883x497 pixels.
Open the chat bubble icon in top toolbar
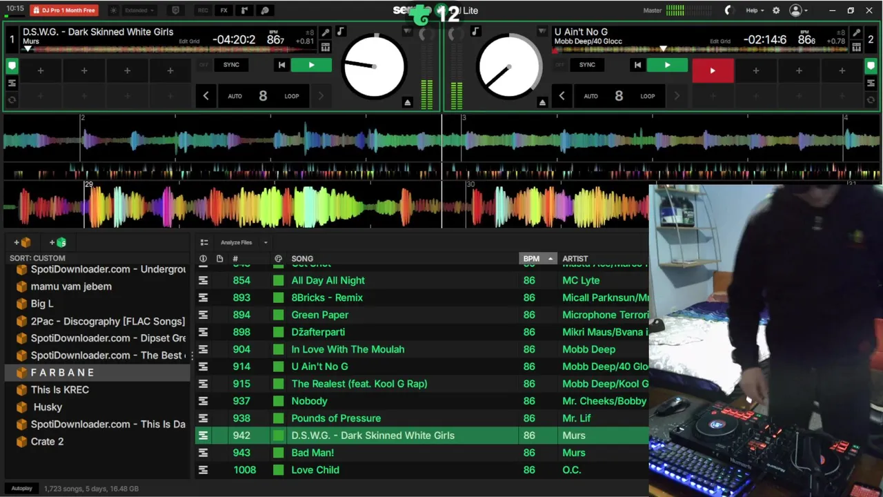(265, 10)
